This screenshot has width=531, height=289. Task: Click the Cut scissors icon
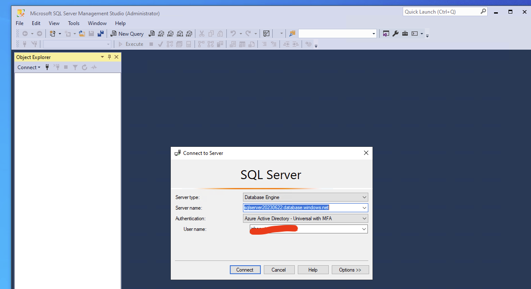pos(201,34)
